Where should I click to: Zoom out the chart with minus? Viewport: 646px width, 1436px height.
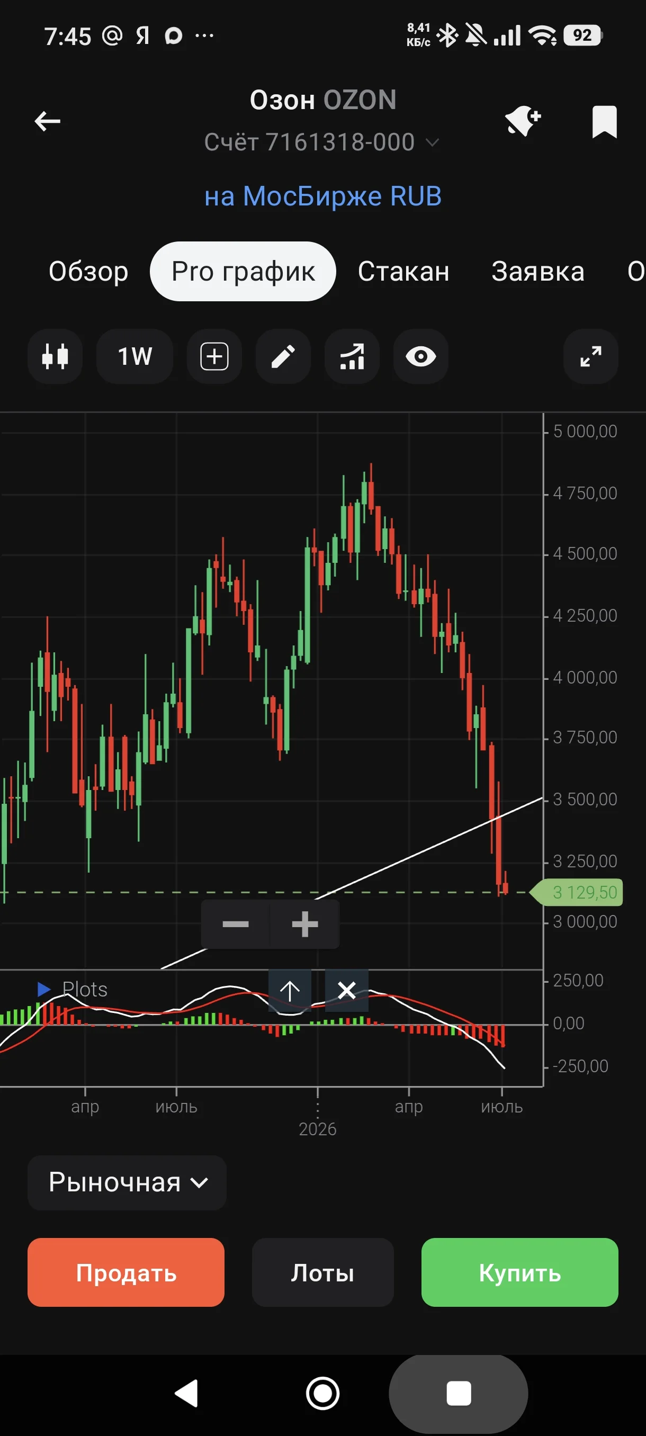pos(236,925)
